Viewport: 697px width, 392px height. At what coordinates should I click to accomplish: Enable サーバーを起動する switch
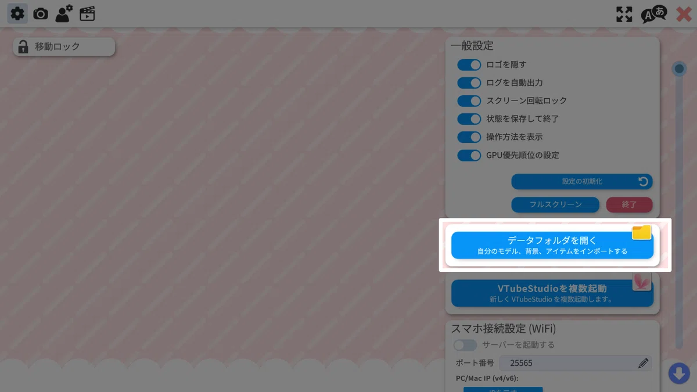point(465,345)
